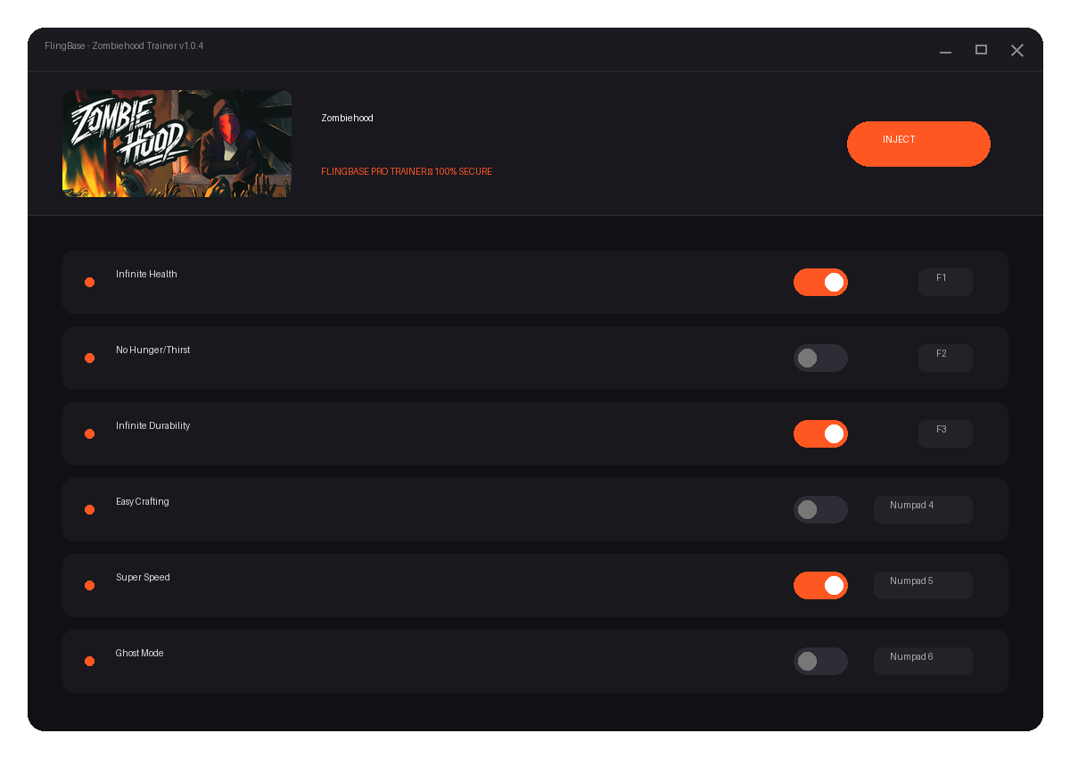
Task: Click the Numpad 5 hotkey box
Action: 923,585
